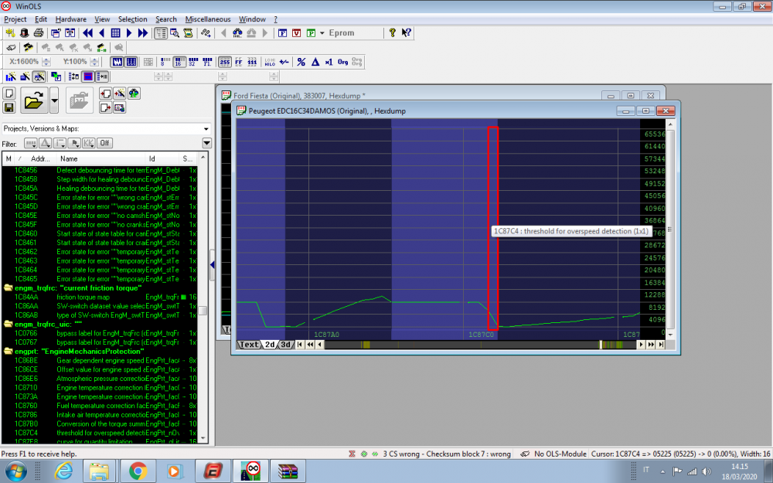
Task: Go to next map with double-right arrows
Action: 143,33
